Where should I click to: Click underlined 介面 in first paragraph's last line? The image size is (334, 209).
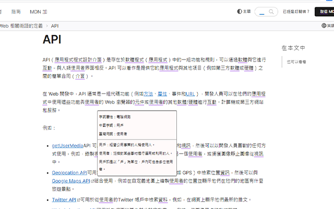(x=80, y=76)
